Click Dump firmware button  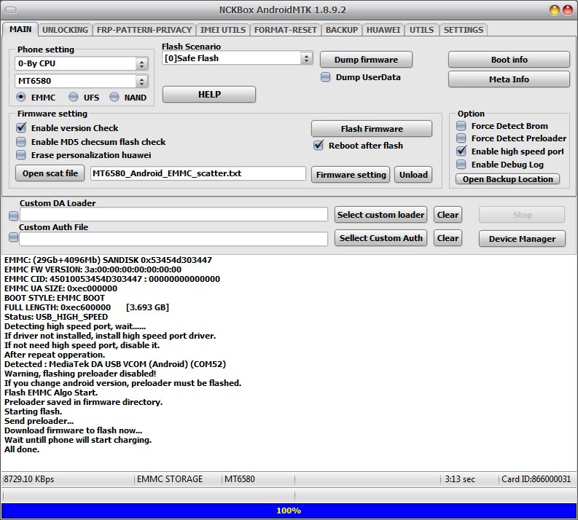click(x=366, y=60)
